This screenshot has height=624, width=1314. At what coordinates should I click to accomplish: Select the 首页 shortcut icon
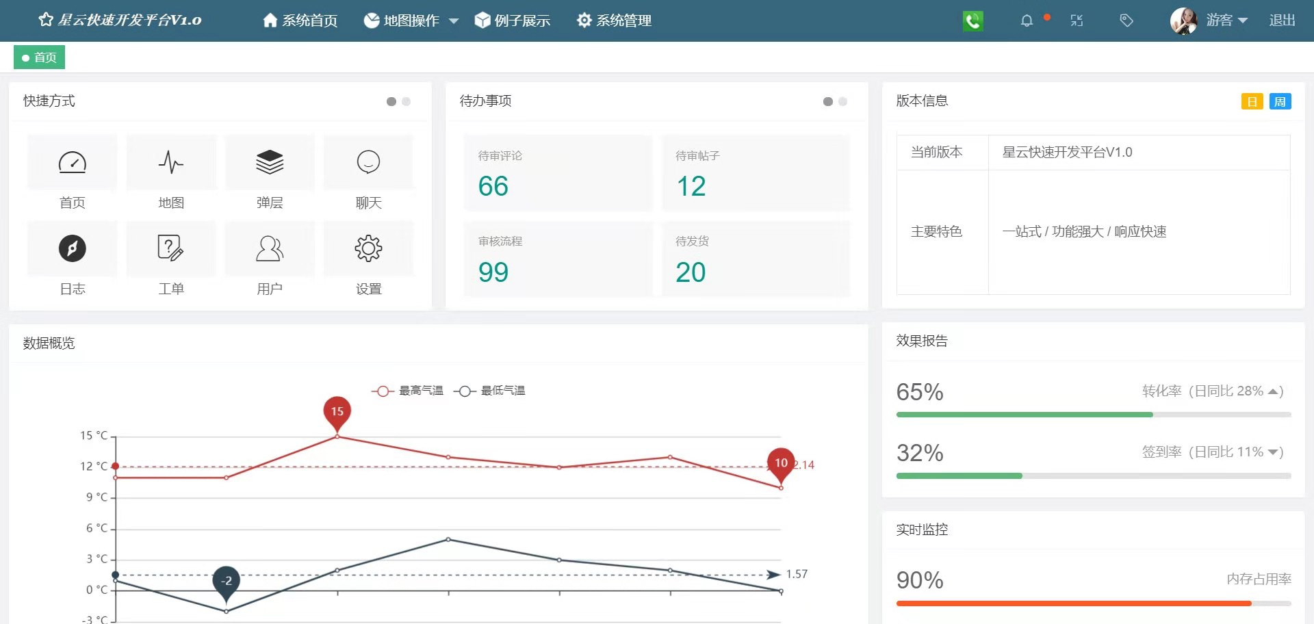73,163
